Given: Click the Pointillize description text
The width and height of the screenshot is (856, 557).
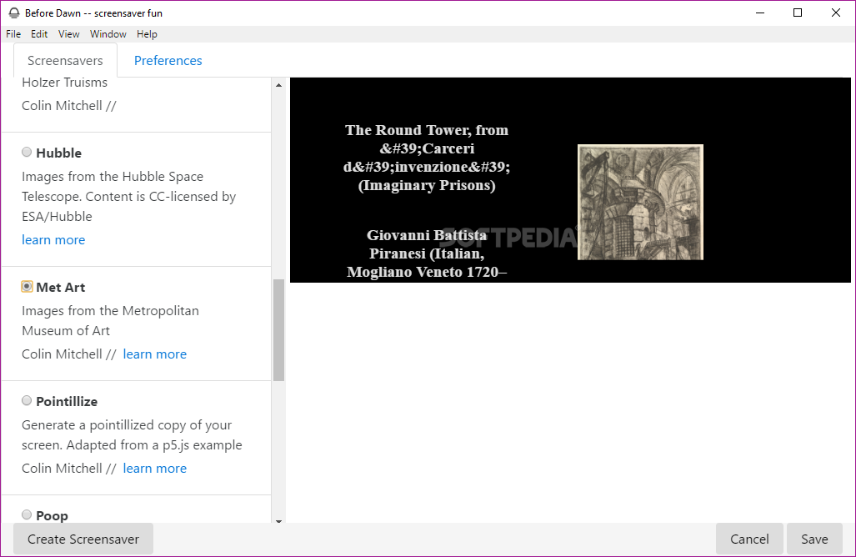Looking at the screenshot, I should click(132, 435).
